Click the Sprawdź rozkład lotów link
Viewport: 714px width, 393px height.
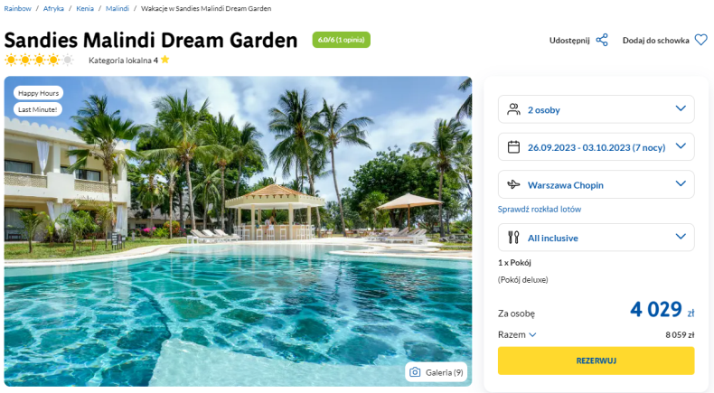(x=540, y=209)
